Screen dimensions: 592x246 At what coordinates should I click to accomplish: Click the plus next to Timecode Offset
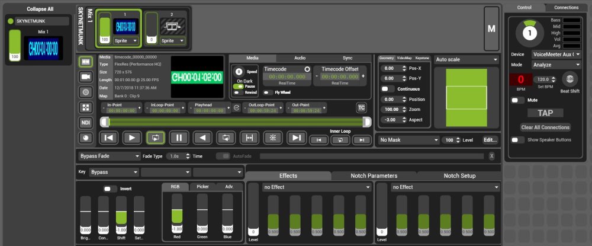pos(363,76)
